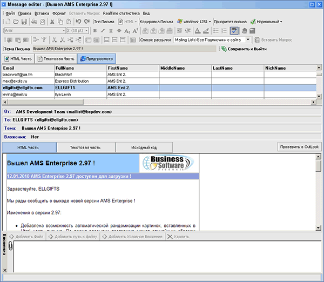Viewport: 324px width, 282px height.
Task: Switch to Исходный код preview tab
Action: click(x=144, y=147)
